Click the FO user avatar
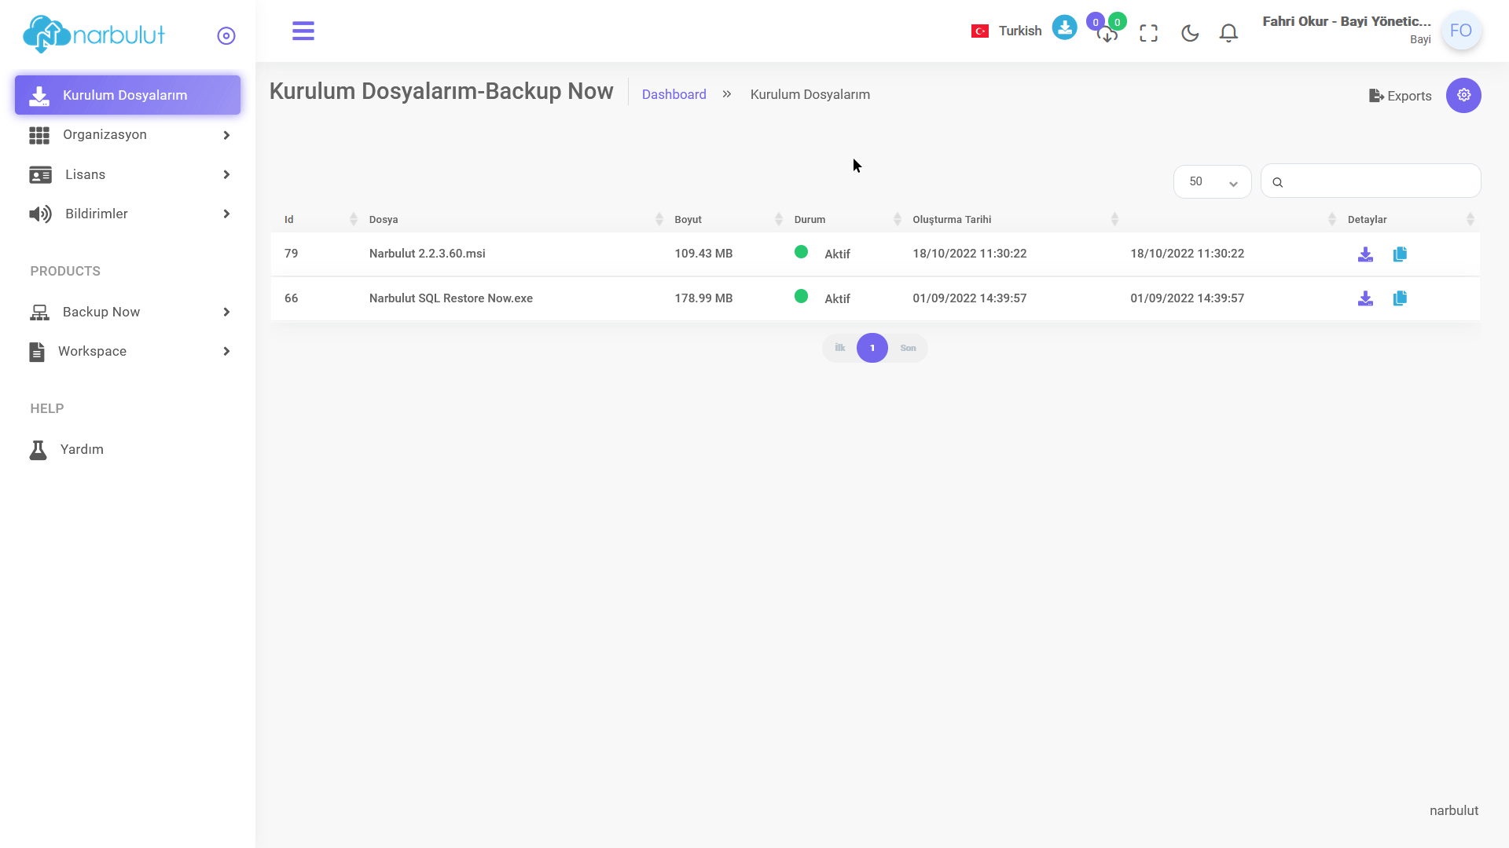 point(1461,31)
